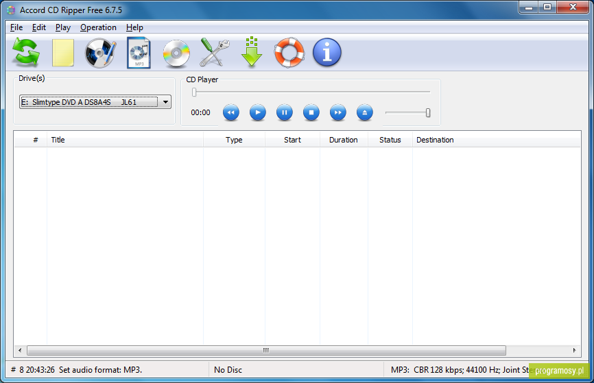
Task: Open the Help menu
Action: click(134, 27)
